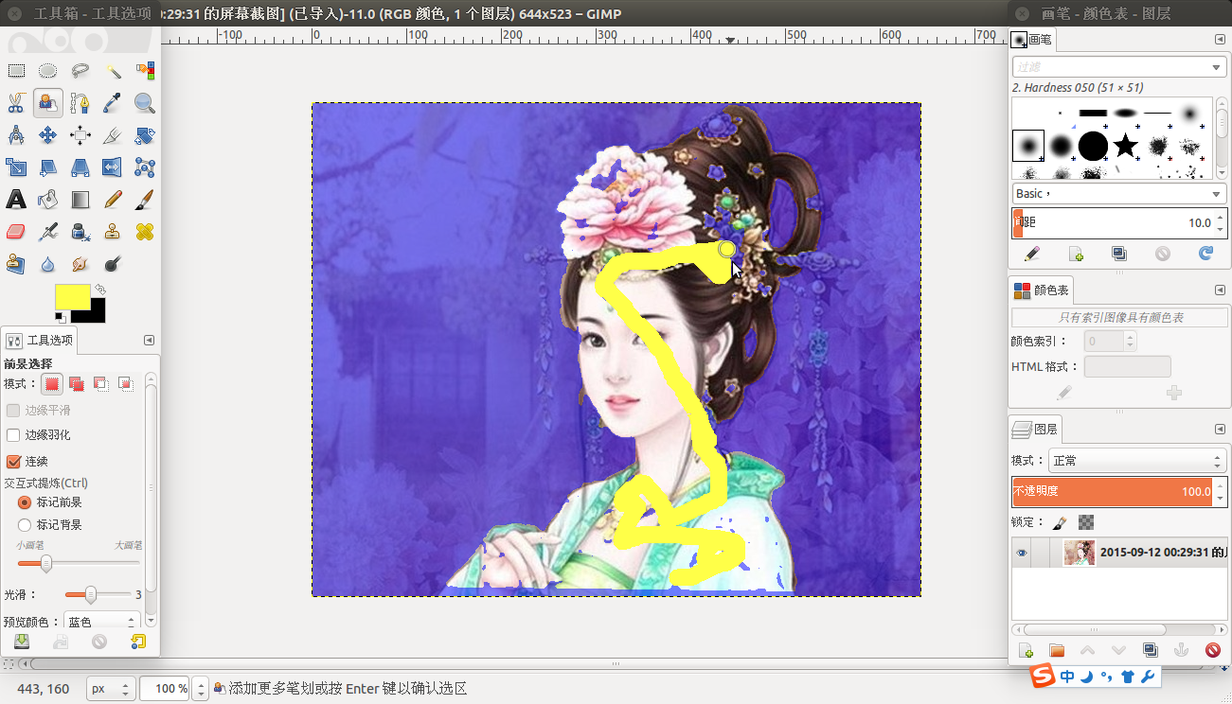Open the 工具选项 tab

pyautogui.click(x=41, y=341)
